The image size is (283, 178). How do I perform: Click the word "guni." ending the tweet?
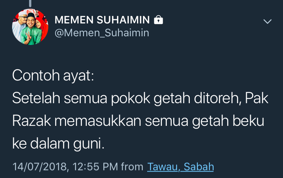pyautogui.click(x=89, y=144)
